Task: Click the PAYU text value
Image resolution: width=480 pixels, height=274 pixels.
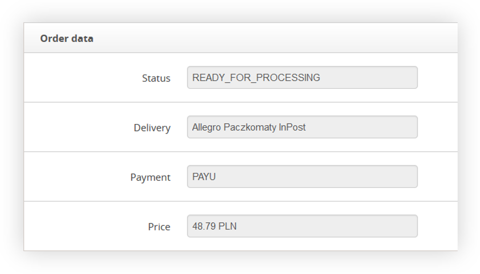Action: tap(204, 177)
